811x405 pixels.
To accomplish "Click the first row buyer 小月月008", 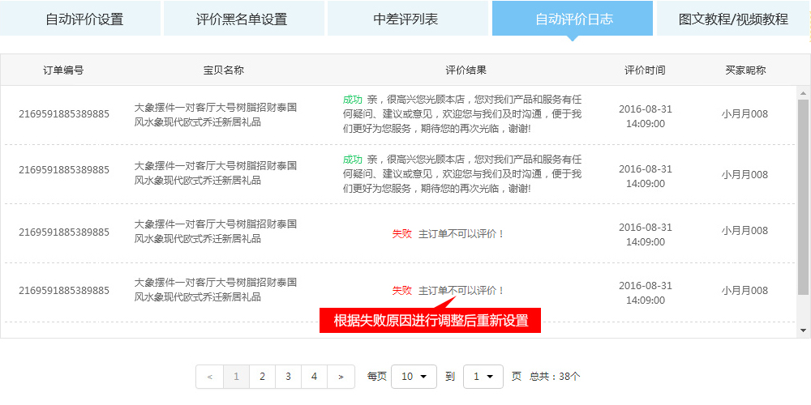I will point(744,114).
